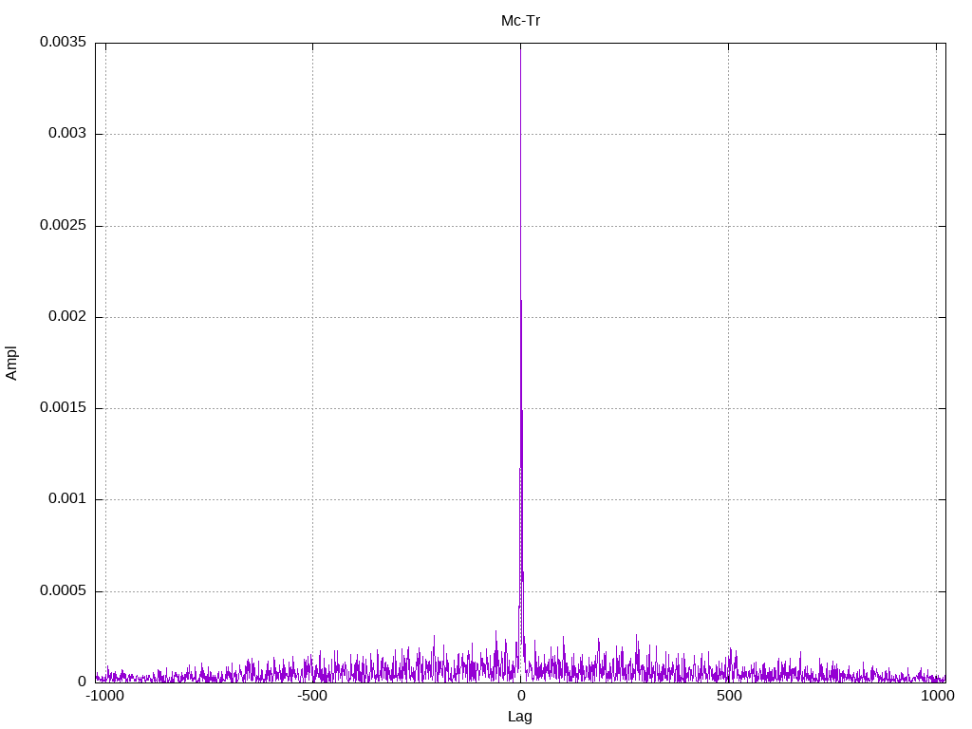
Task: Click the 500 x-axis tick label
Action: [x=729, y=696]
